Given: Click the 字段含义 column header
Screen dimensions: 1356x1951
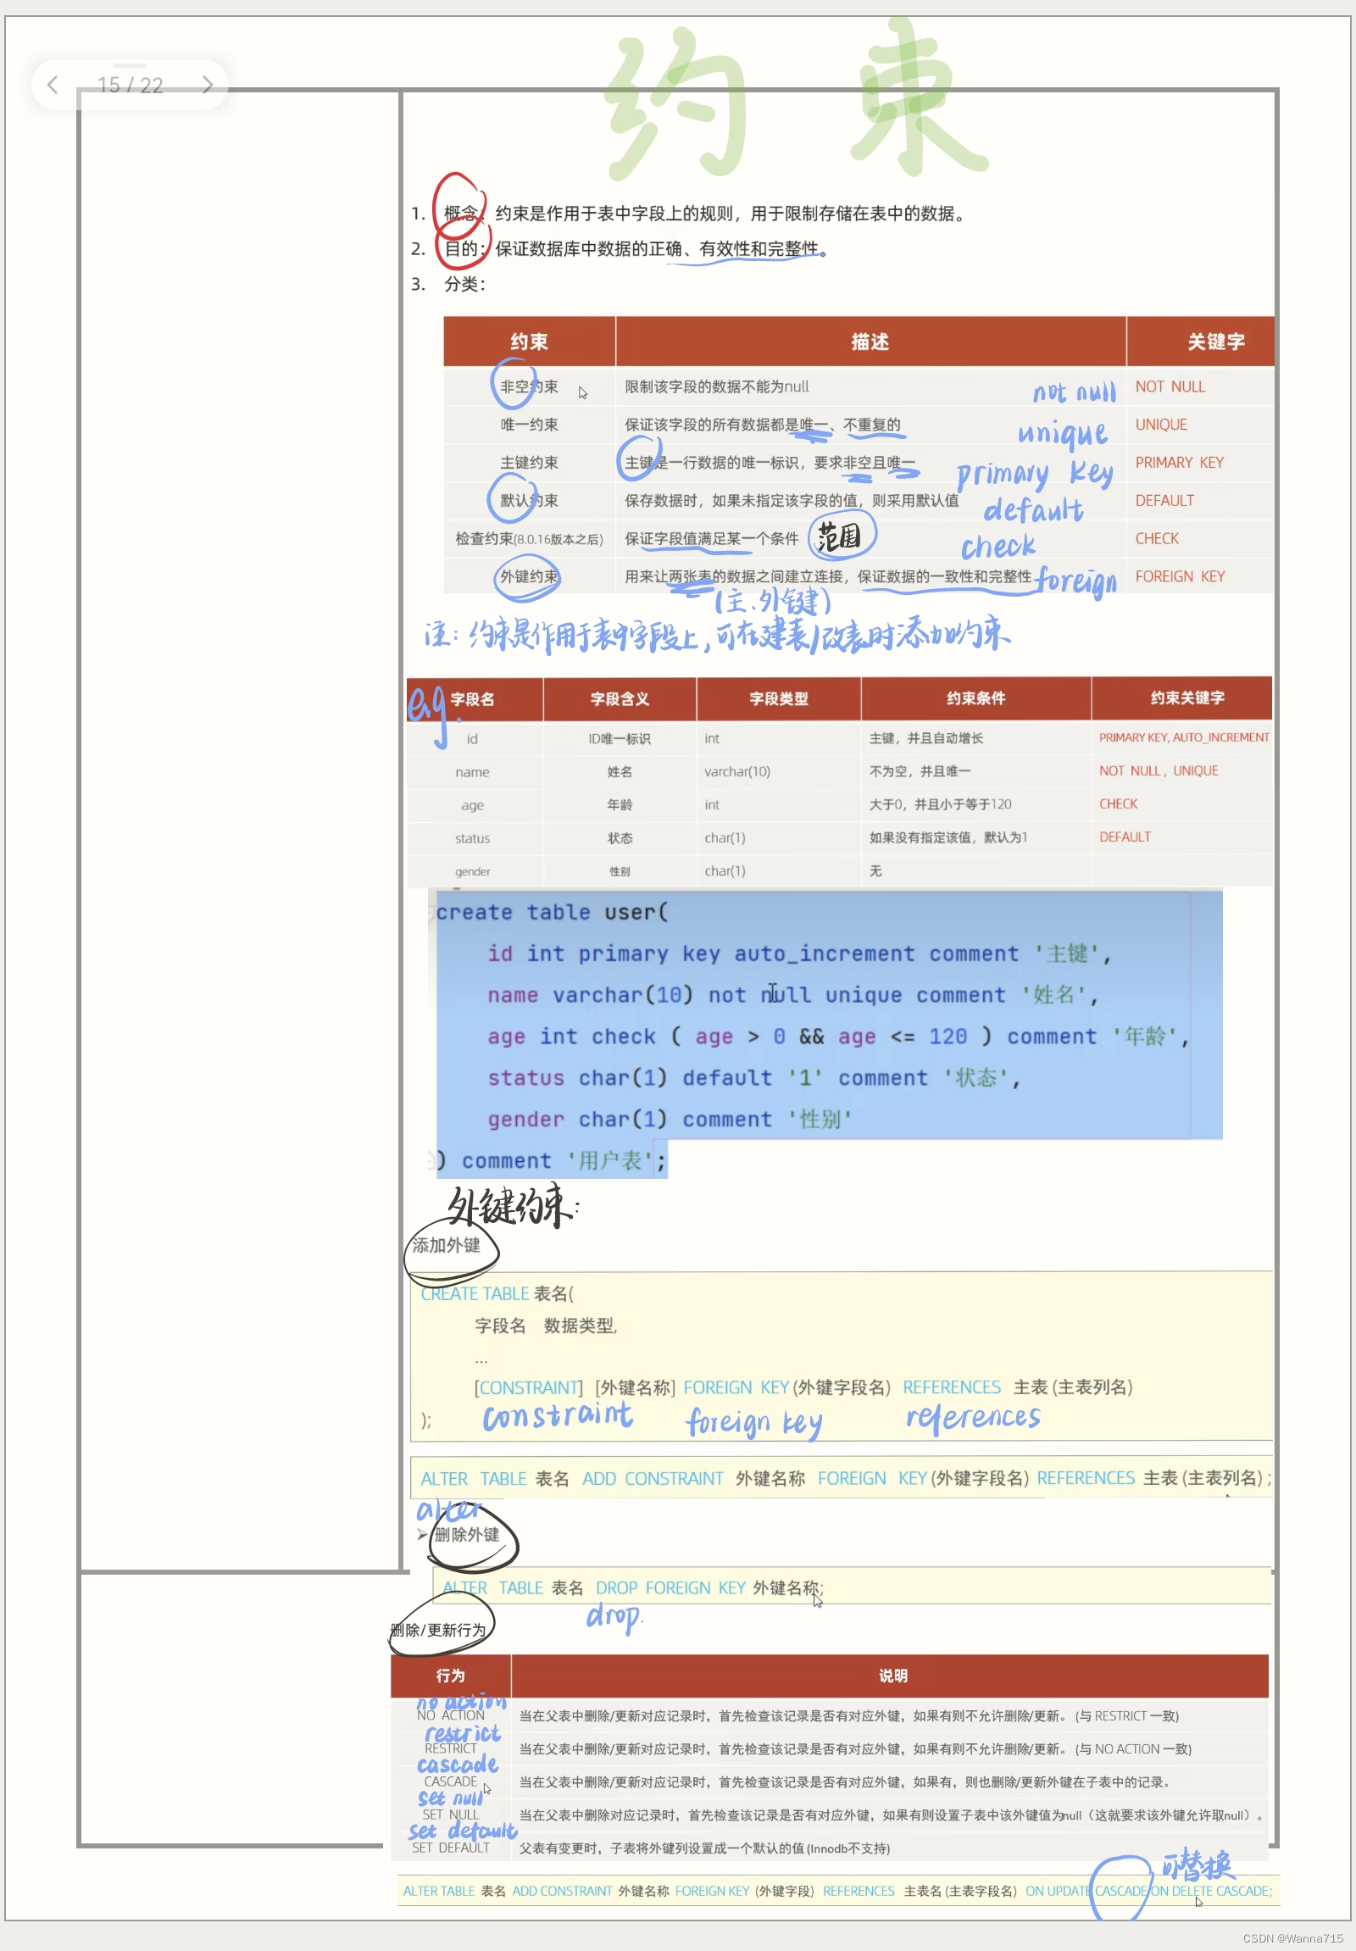Looking at the screenshot, I should (x=620, y=698).
